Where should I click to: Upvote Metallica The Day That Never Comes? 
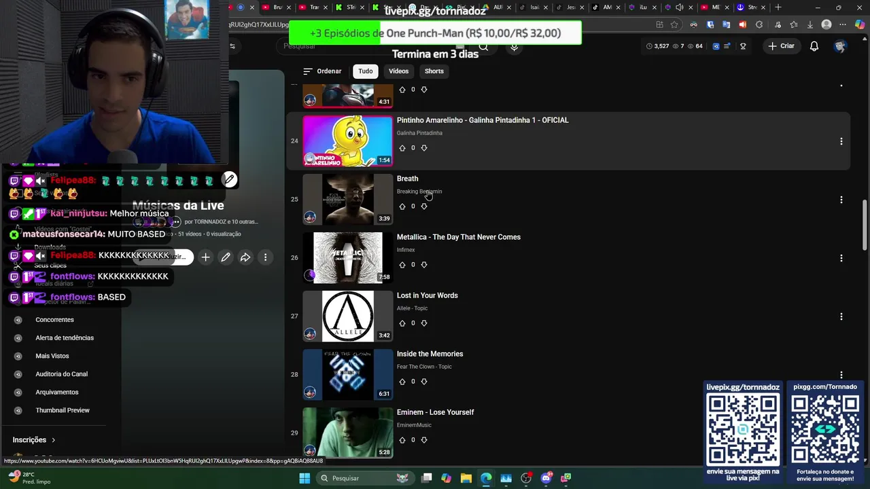click(402, 265)
